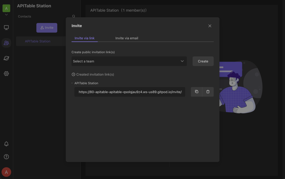
Task: Open the notifications bell icon
Action: 6,144
